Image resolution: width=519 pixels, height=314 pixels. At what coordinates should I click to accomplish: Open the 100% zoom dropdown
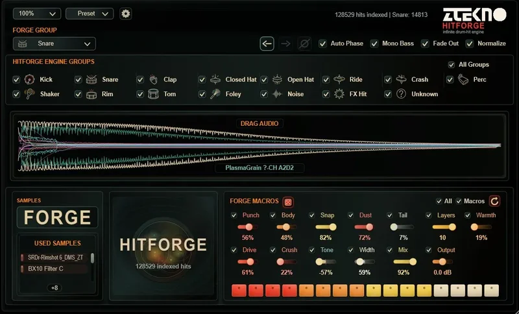pos(37,14)
